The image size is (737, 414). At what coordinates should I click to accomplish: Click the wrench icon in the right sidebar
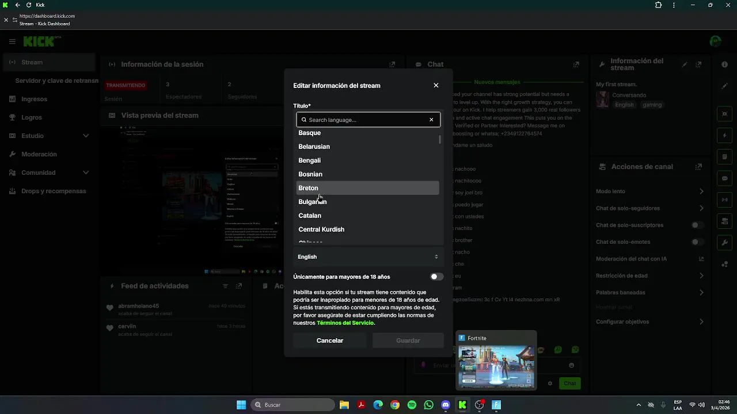725,243
